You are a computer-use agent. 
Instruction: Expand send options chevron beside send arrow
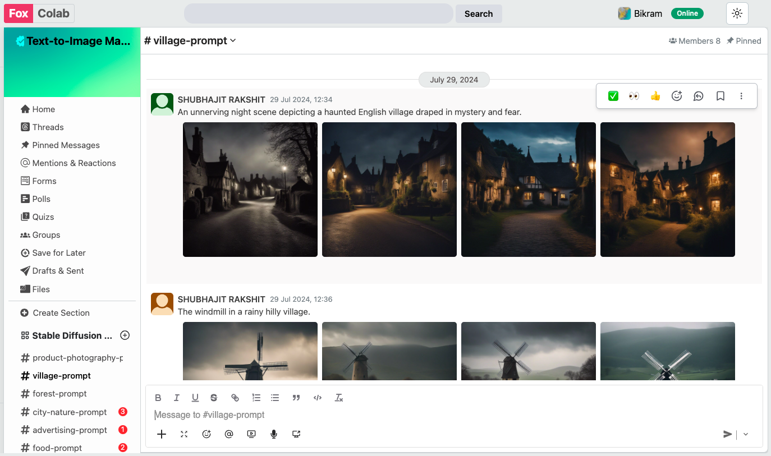[746, 434]
